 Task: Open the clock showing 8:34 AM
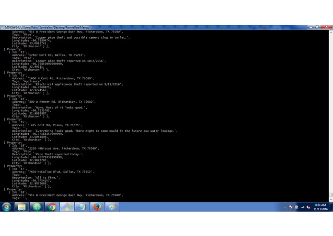(321, 207)
